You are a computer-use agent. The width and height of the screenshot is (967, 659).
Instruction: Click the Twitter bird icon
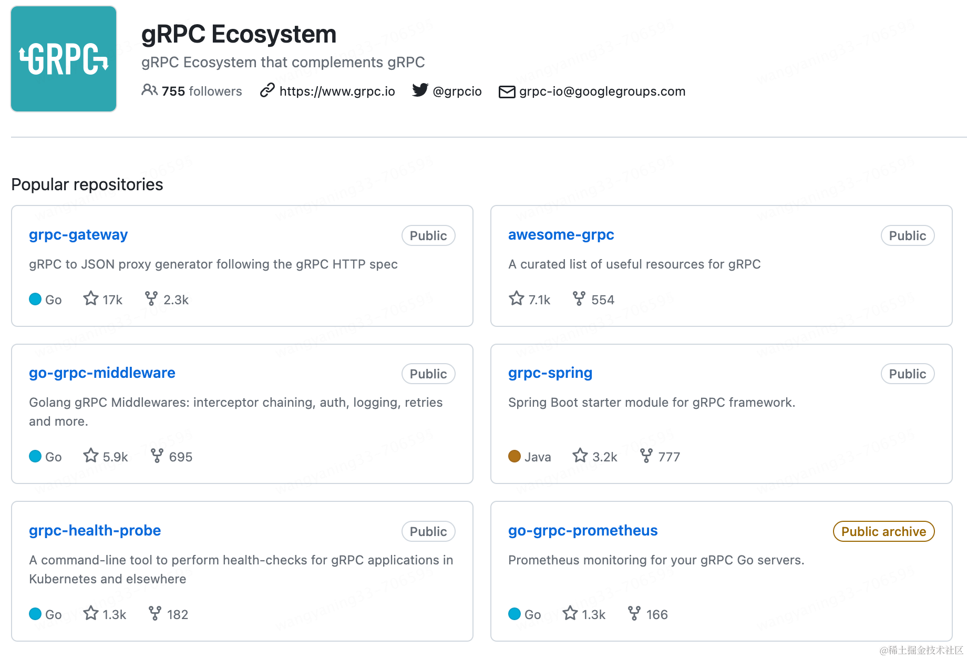[420, 90]
